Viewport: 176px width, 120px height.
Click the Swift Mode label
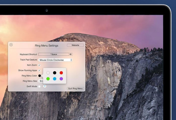(x=32, y=86)
